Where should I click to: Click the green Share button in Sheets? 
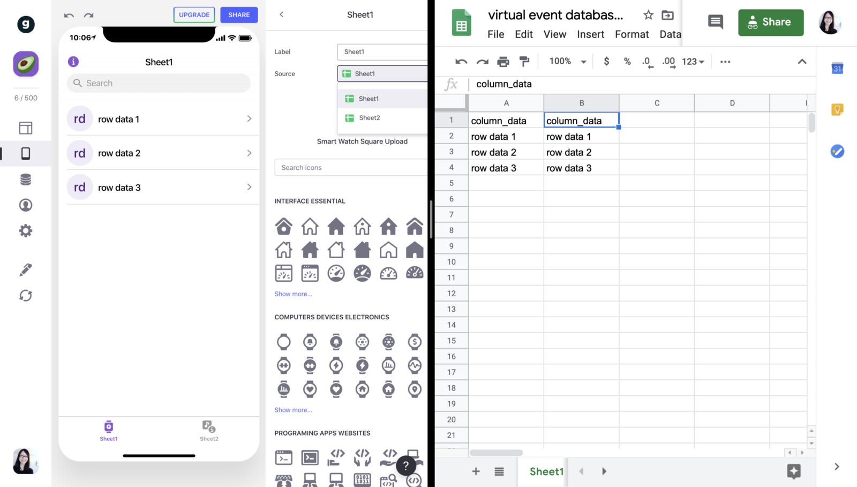[770, 22]
